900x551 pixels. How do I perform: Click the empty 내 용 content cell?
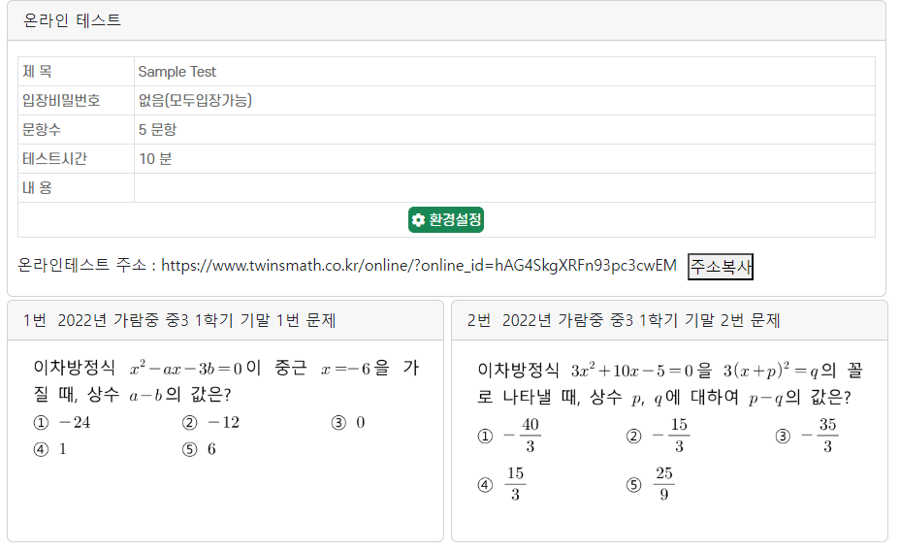tap(504, 187)
